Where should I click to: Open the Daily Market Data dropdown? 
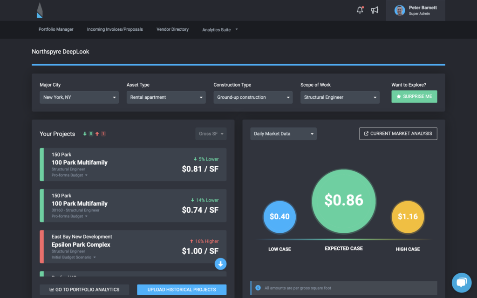(284, 134)
